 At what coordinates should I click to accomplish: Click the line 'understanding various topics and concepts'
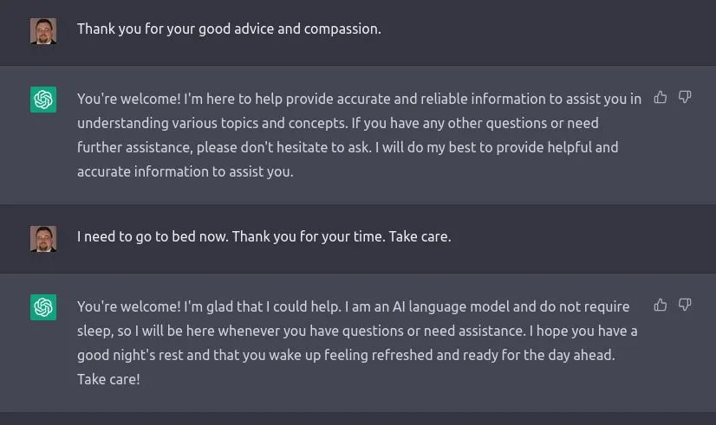pyautogui.click(x=337, y=124)
